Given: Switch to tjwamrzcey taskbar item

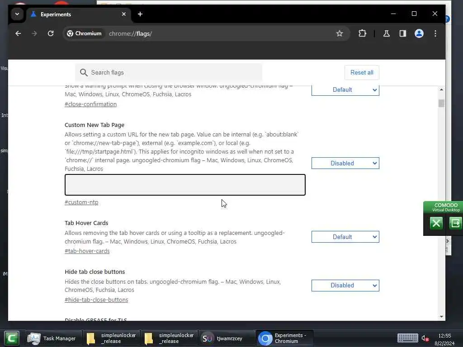Looking at the screenshot, I should [x=227, y=338].
